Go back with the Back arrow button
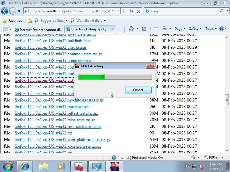230x172 pixels. (4, 11)
